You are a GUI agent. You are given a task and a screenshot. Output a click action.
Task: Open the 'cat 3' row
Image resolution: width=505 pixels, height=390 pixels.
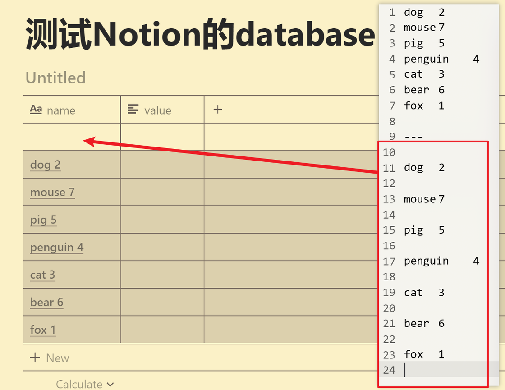click(42, 275)
